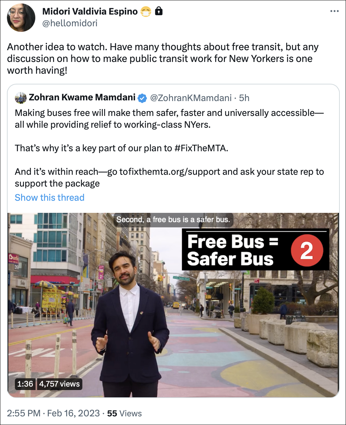
Task: Click the 4,757 views video label
Action: 59,383
